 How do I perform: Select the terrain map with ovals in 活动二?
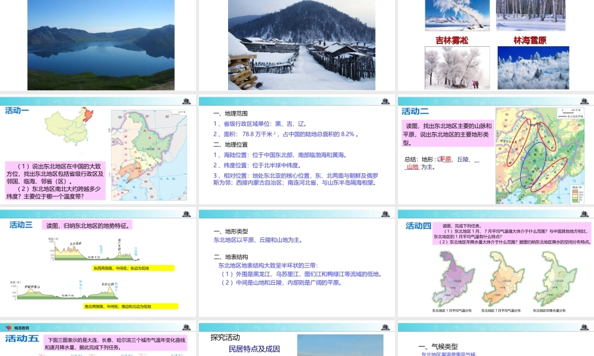(x=539, y=156)
